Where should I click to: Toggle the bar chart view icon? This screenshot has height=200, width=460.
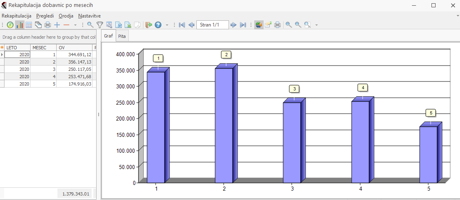(x=20, y=25)
